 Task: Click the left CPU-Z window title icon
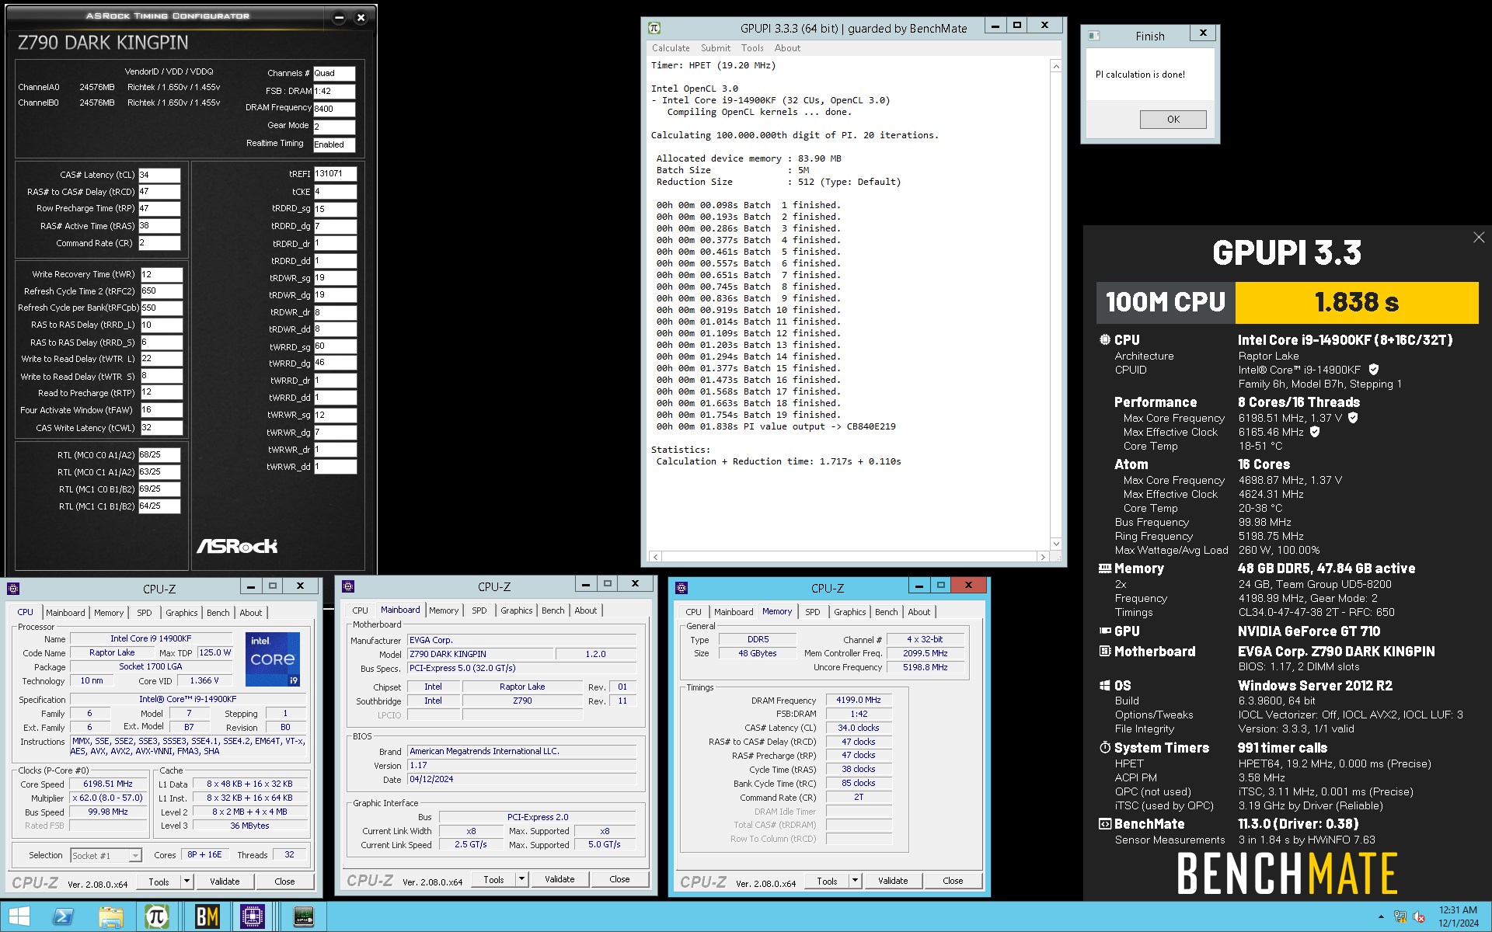tap(13, 588)
